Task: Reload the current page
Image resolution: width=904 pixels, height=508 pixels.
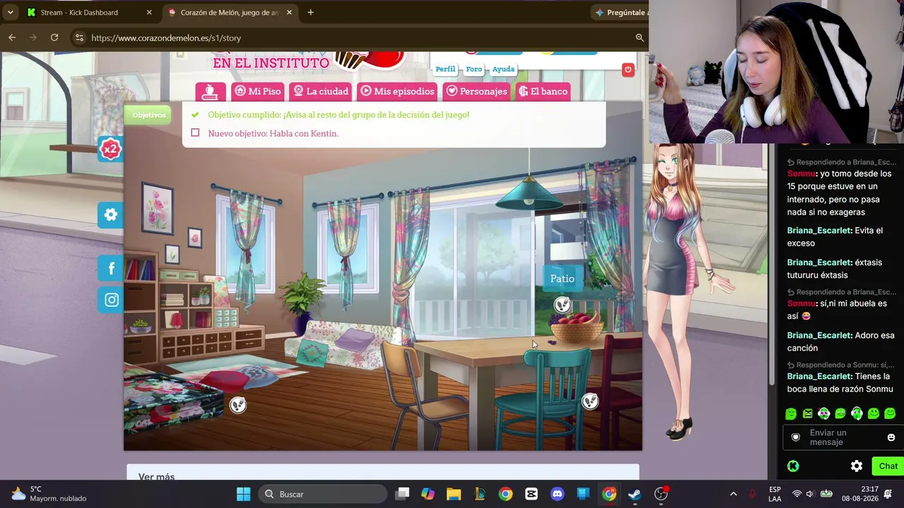Action: (x=54, y=38)
